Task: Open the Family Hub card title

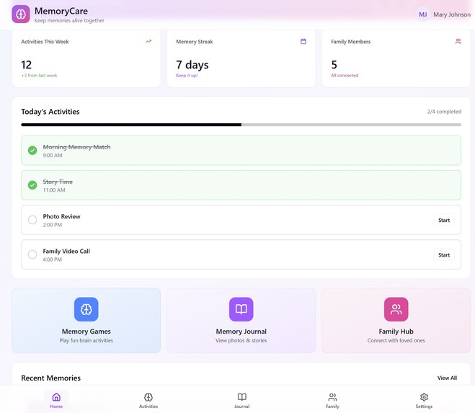Action: tap(396, 331)
